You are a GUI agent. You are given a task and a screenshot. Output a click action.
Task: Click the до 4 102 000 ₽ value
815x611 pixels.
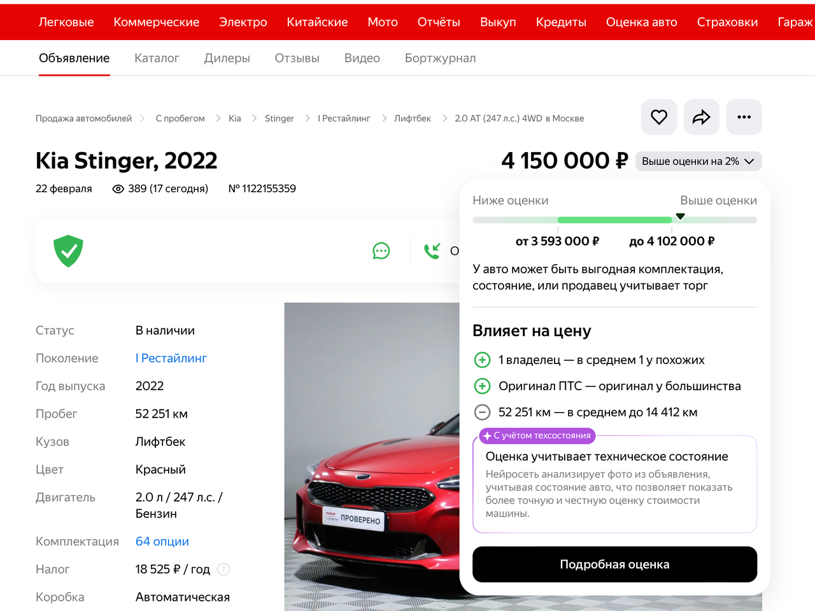(x=672, y=241)
